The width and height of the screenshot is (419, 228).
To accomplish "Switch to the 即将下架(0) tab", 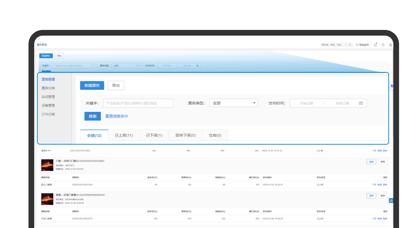I will pyautogui.click(x=185, y=135).
